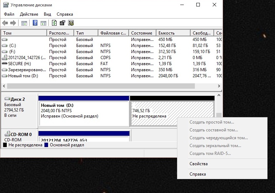
Task: Open the Справка menu in menu bar
Action: coord(65,14)
